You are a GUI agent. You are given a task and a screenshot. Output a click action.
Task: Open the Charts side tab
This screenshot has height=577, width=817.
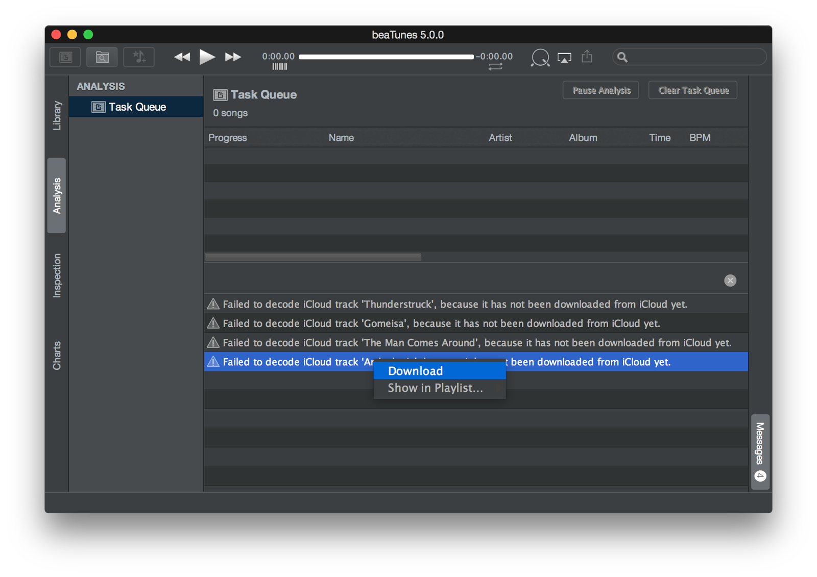57,356
